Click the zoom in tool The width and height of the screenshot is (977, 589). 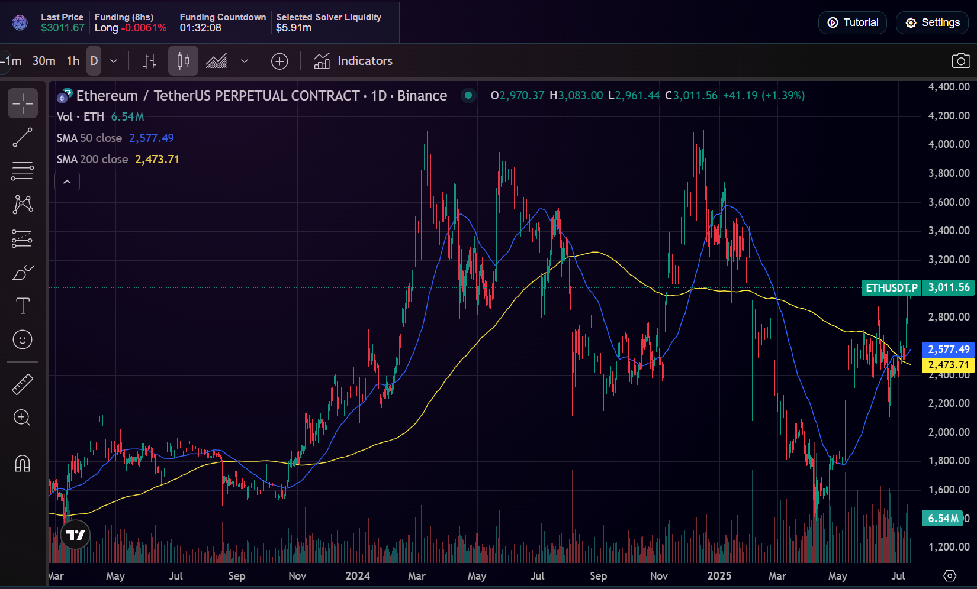click(x=23, y=418)
